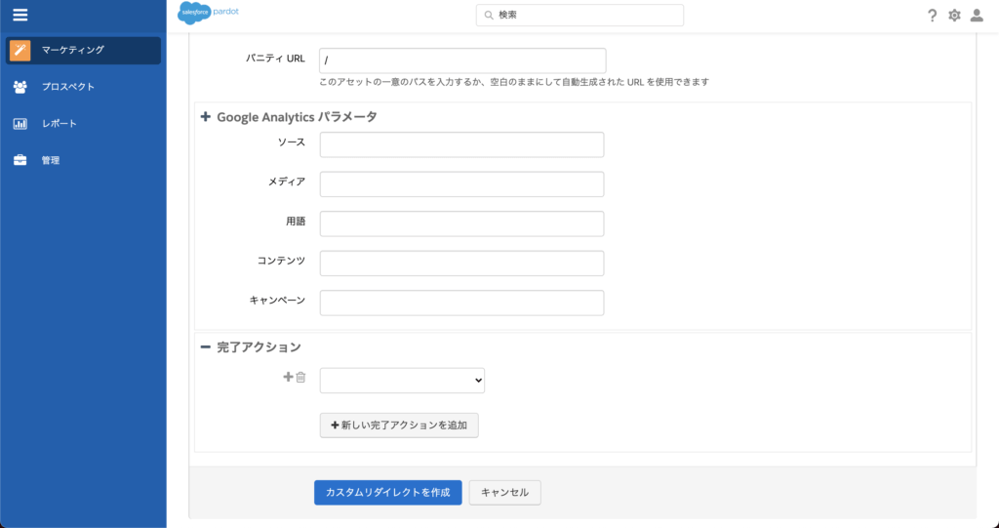Click the Prospects people icon
Image resolution: width=999 pixels, height=528 pixels.
pyautogui.click(x=20, y=87)
